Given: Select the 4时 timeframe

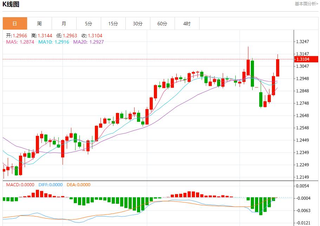Looking at the screenshot, I should 187,23.
